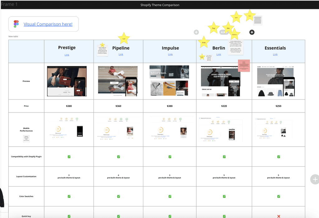Select the Layout Customization row label
The width and height of the screenshot is (319, 218).
coord(26,177)
